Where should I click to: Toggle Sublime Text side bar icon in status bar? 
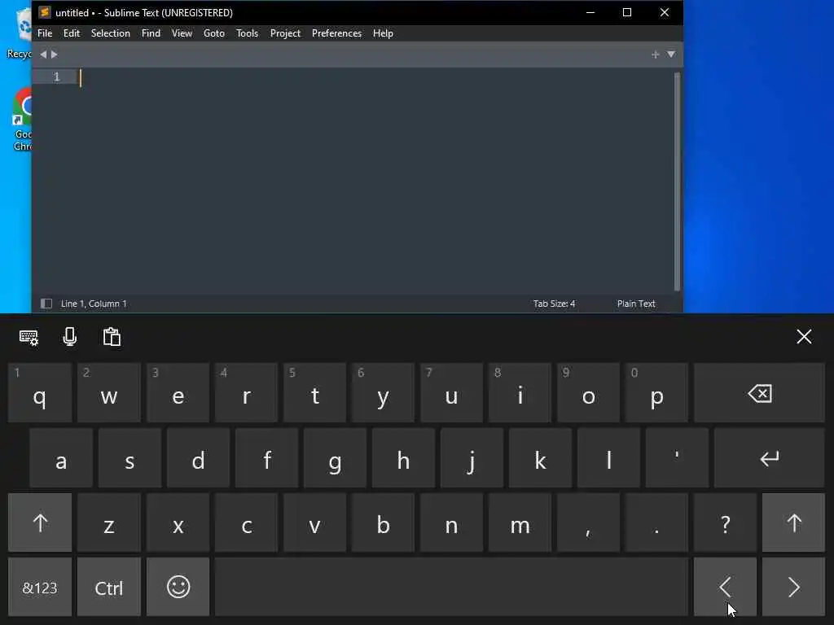tap(46, 304)
